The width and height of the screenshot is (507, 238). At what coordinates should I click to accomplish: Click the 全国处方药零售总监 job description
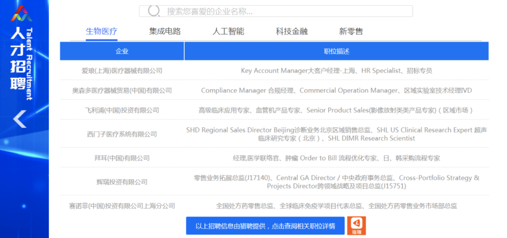[337, 206]
